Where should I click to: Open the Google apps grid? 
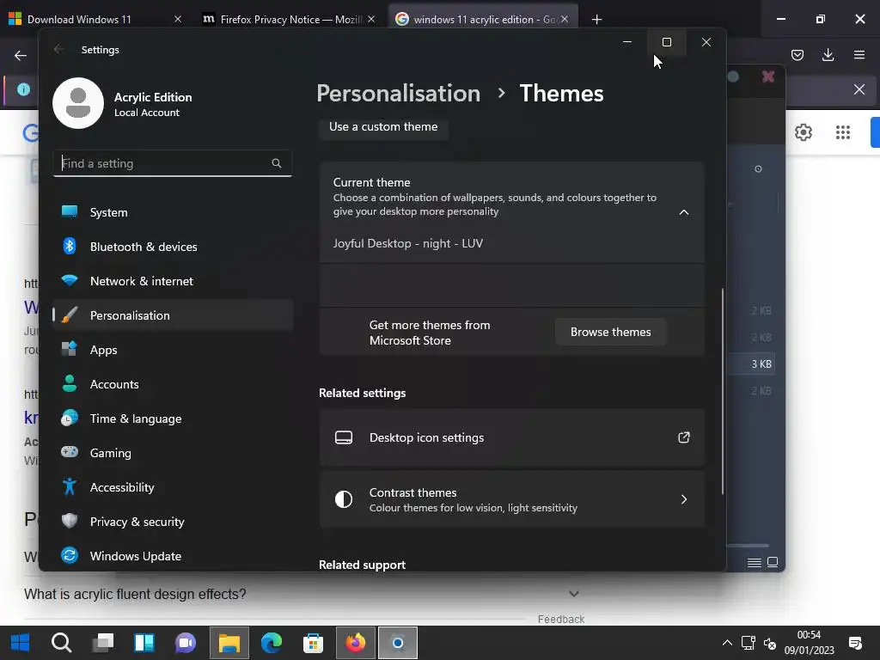pos(842,132)
